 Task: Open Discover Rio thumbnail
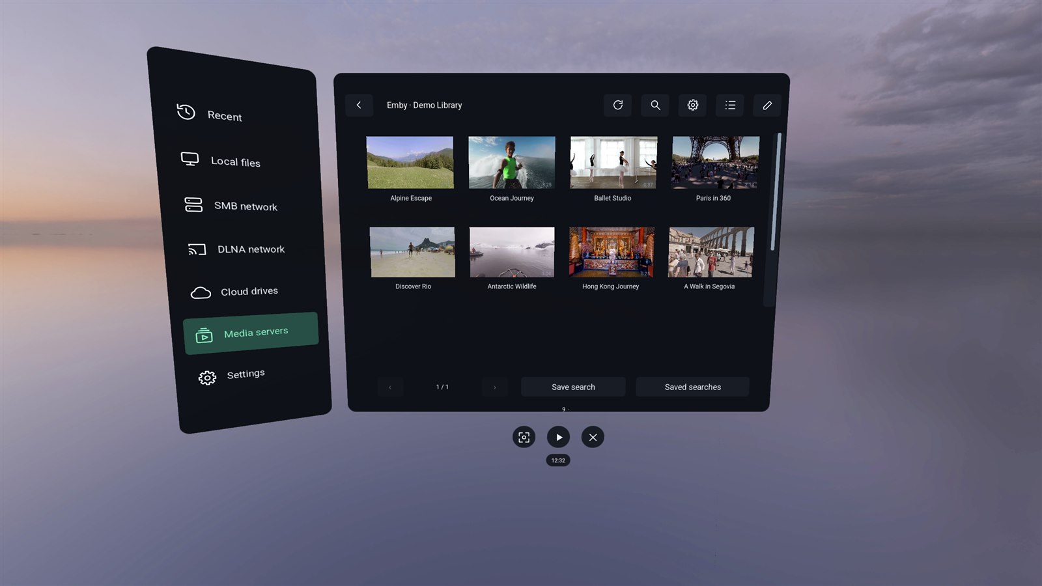412,252
